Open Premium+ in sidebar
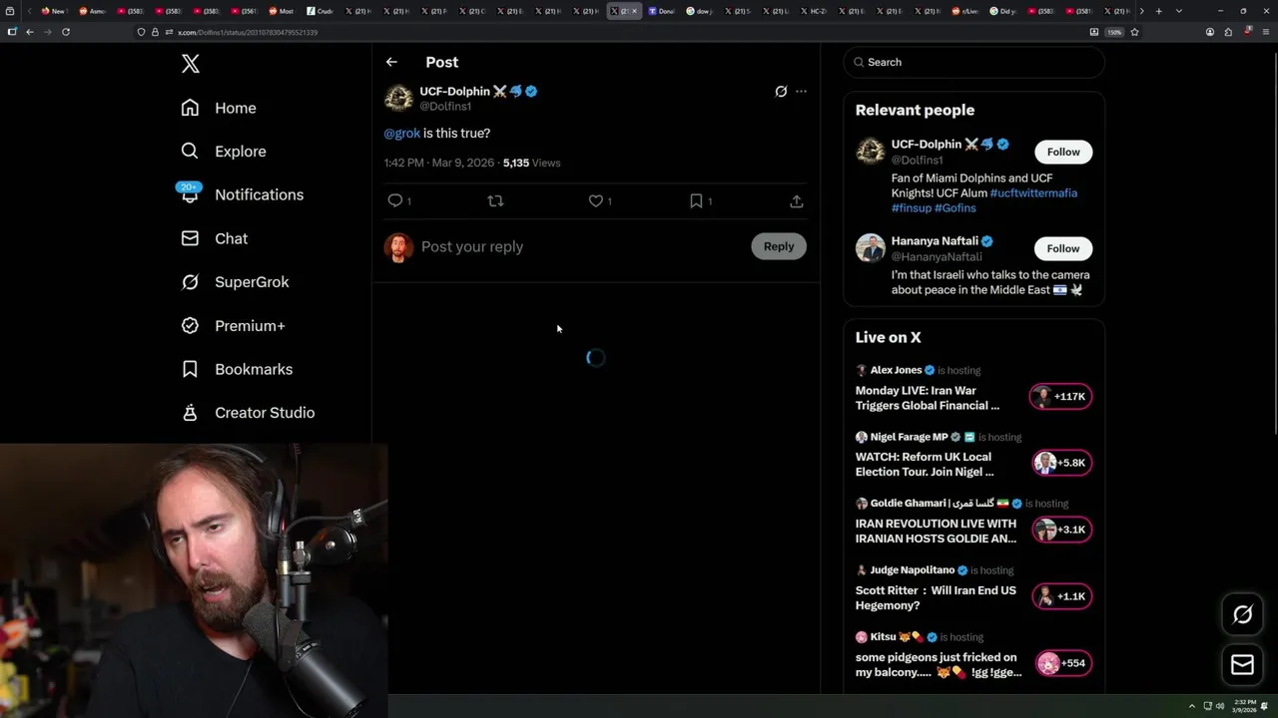The image size is (1278, 718). tap(233, 325)
